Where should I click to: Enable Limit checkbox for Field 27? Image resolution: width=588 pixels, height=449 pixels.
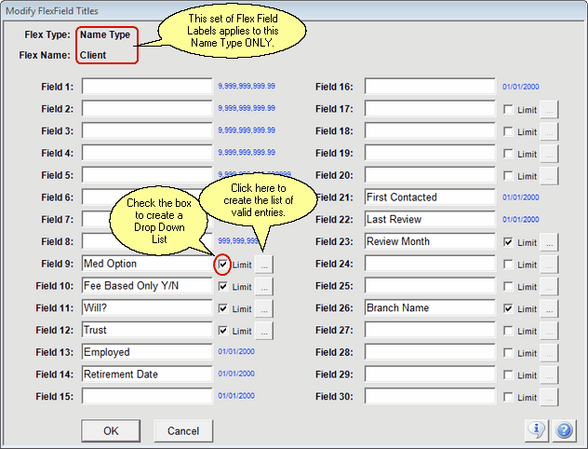coord(508,331)
